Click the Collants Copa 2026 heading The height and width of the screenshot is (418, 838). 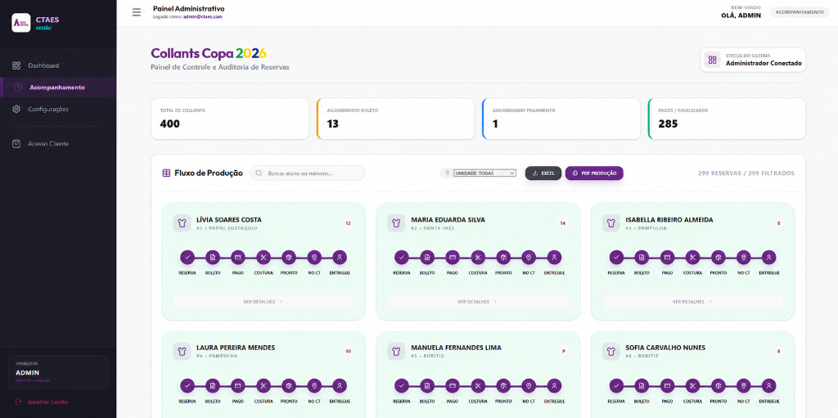point(209,53)
